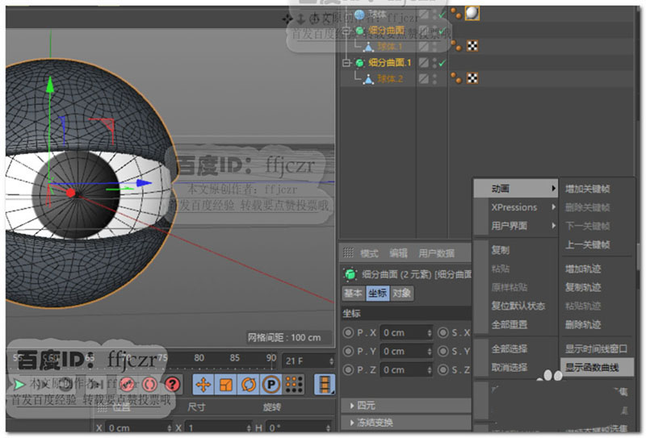Click the Rotation keyframe toggle icon

[248, 384]
